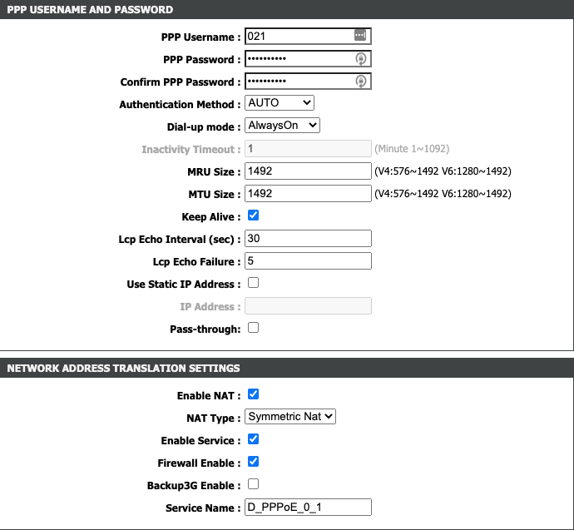Click the 'Authentication Method :' label

180,104
